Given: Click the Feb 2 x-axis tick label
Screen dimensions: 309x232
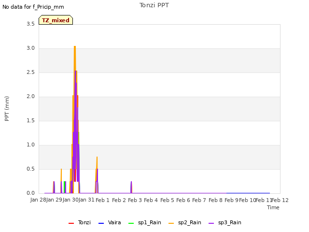Looking at the screenshot, I should click(119, 200).
